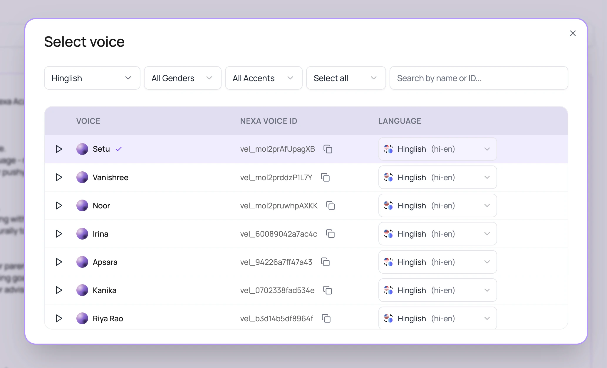This screenshot has width=607, height=368.
Task: Click Irina's purple avatar orb
Action: [x=82, y=234]
